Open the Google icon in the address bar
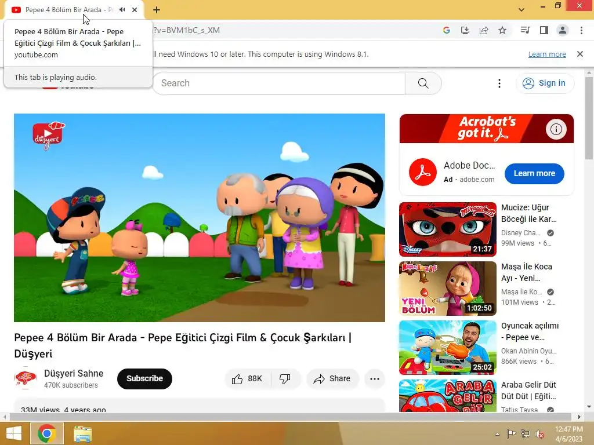 [446, 30]
